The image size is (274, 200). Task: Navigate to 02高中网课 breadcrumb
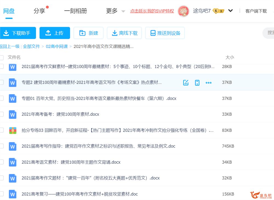[57, 47]
